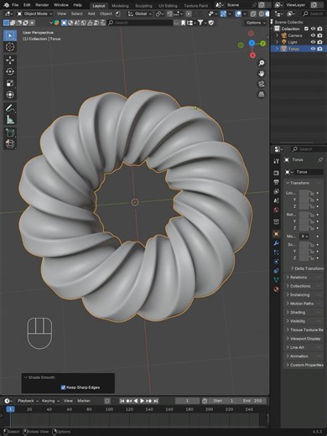
Task: Uncheck Keep Sharp Edges checkbox
Action: pos(63,387)
